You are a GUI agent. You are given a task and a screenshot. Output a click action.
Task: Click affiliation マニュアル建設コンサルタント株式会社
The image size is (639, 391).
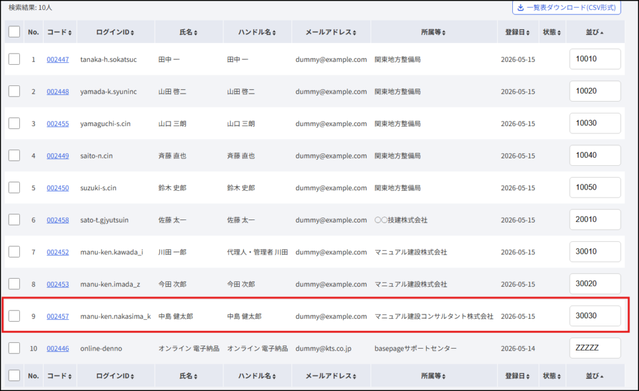[x=434, y=316]
